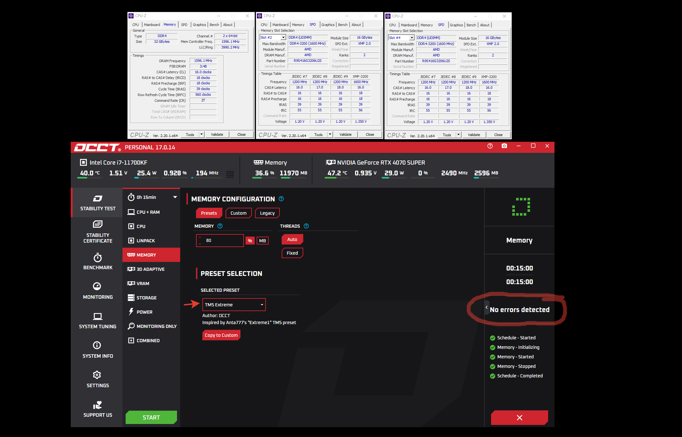Screen dimensions: 682x437
Task: Click Close in middle CPU-Z window
Action: coord(370,134)
